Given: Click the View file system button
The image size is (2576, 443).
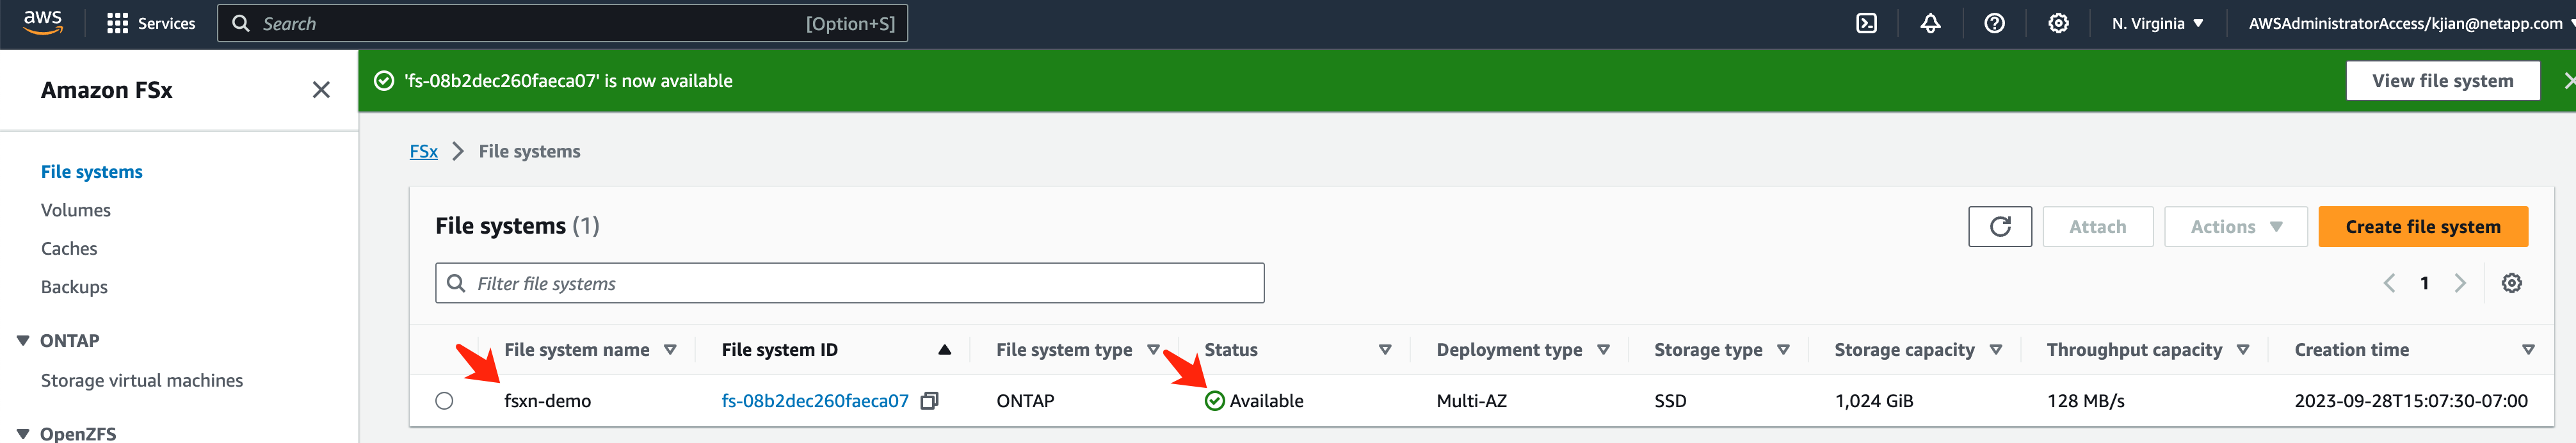Looking at the screenshot, I should coord(2442,81).
